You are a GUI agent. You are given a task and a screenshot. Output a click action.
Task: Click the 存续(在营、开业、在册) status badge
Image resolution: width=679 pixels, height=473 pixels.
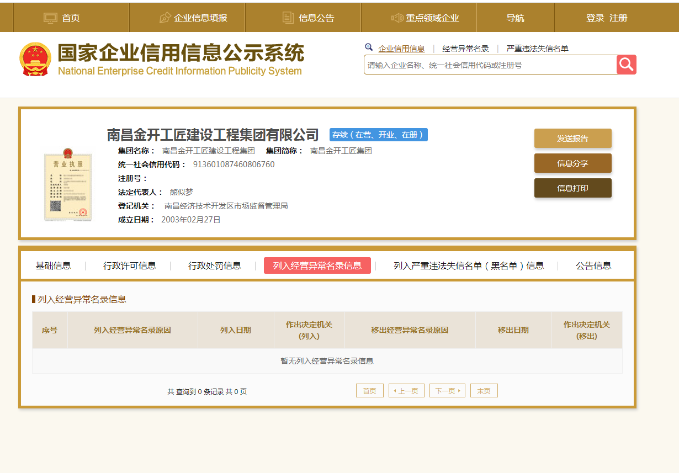point(379,135)
